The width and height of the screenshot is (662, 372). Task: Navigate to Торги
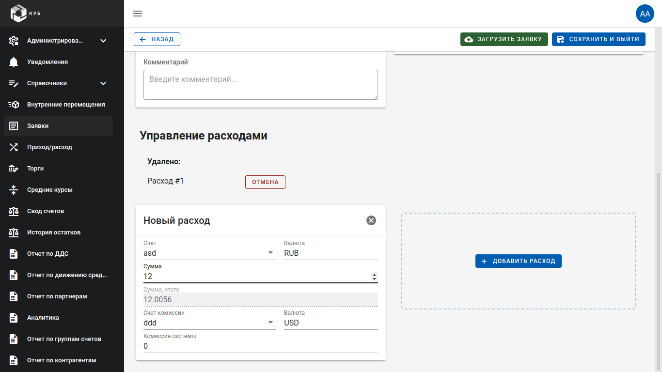pos(58,169)
